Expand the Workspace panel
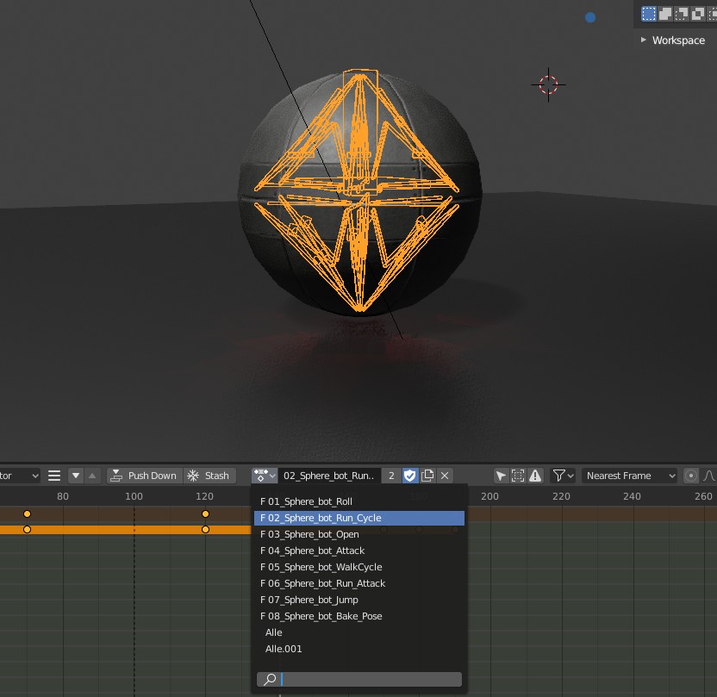This screenshot has height=697, width=717. (x=672, y=40)
